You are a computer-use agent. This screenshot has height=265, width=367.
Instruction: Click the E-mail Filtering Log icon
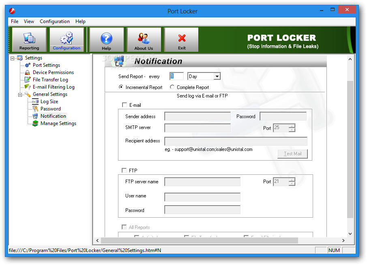point(28,87)
